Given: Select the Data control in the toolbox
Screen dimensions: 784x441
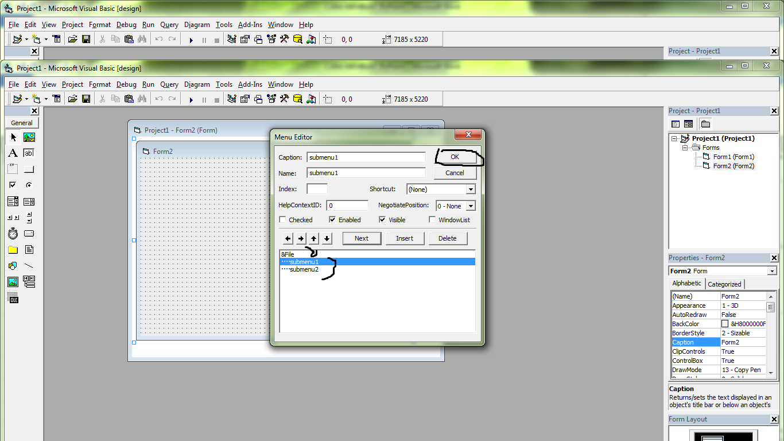Looking at the screenshot, I should pyautogui.click(x=29, y=282).
